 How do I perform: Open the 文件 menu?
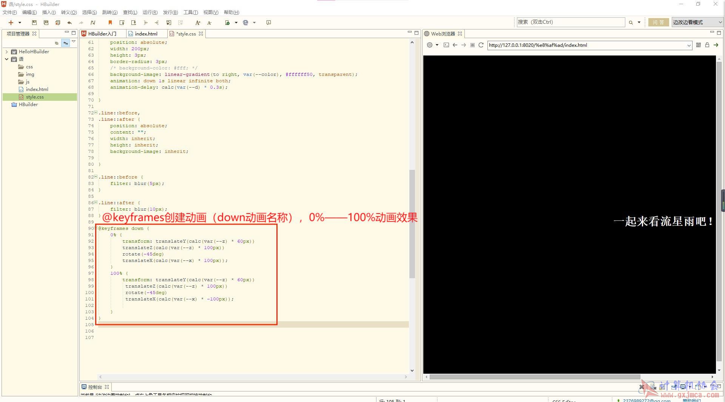(9, 12)
